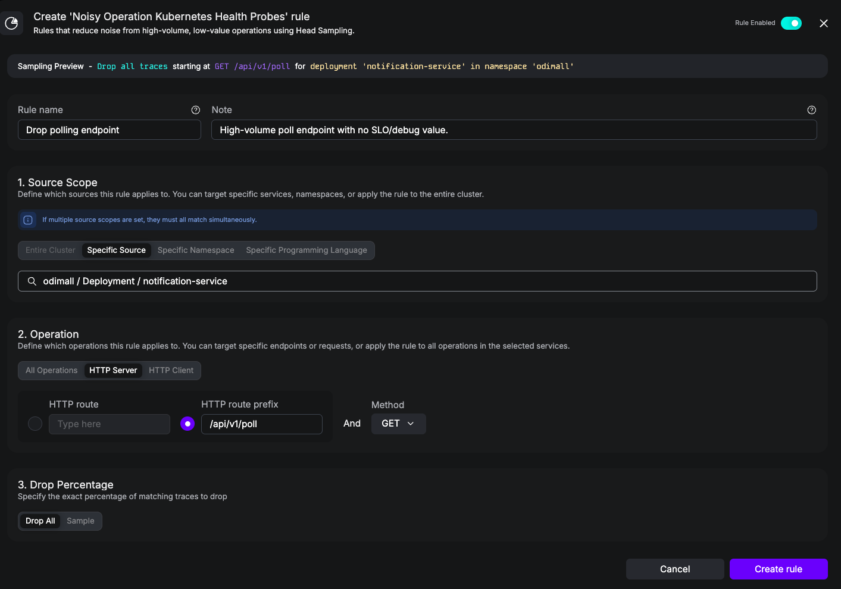The width and height of the screenshot is (841, 589).
Task: Select the Specific Source scope tab
Action: [117, 250]
